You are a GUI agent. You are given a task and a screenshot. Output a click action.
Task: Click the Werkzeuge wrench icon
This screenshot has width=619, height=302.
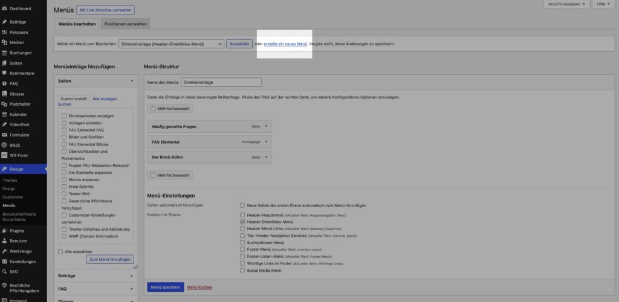pyautogui.click(x=5, y=251)
